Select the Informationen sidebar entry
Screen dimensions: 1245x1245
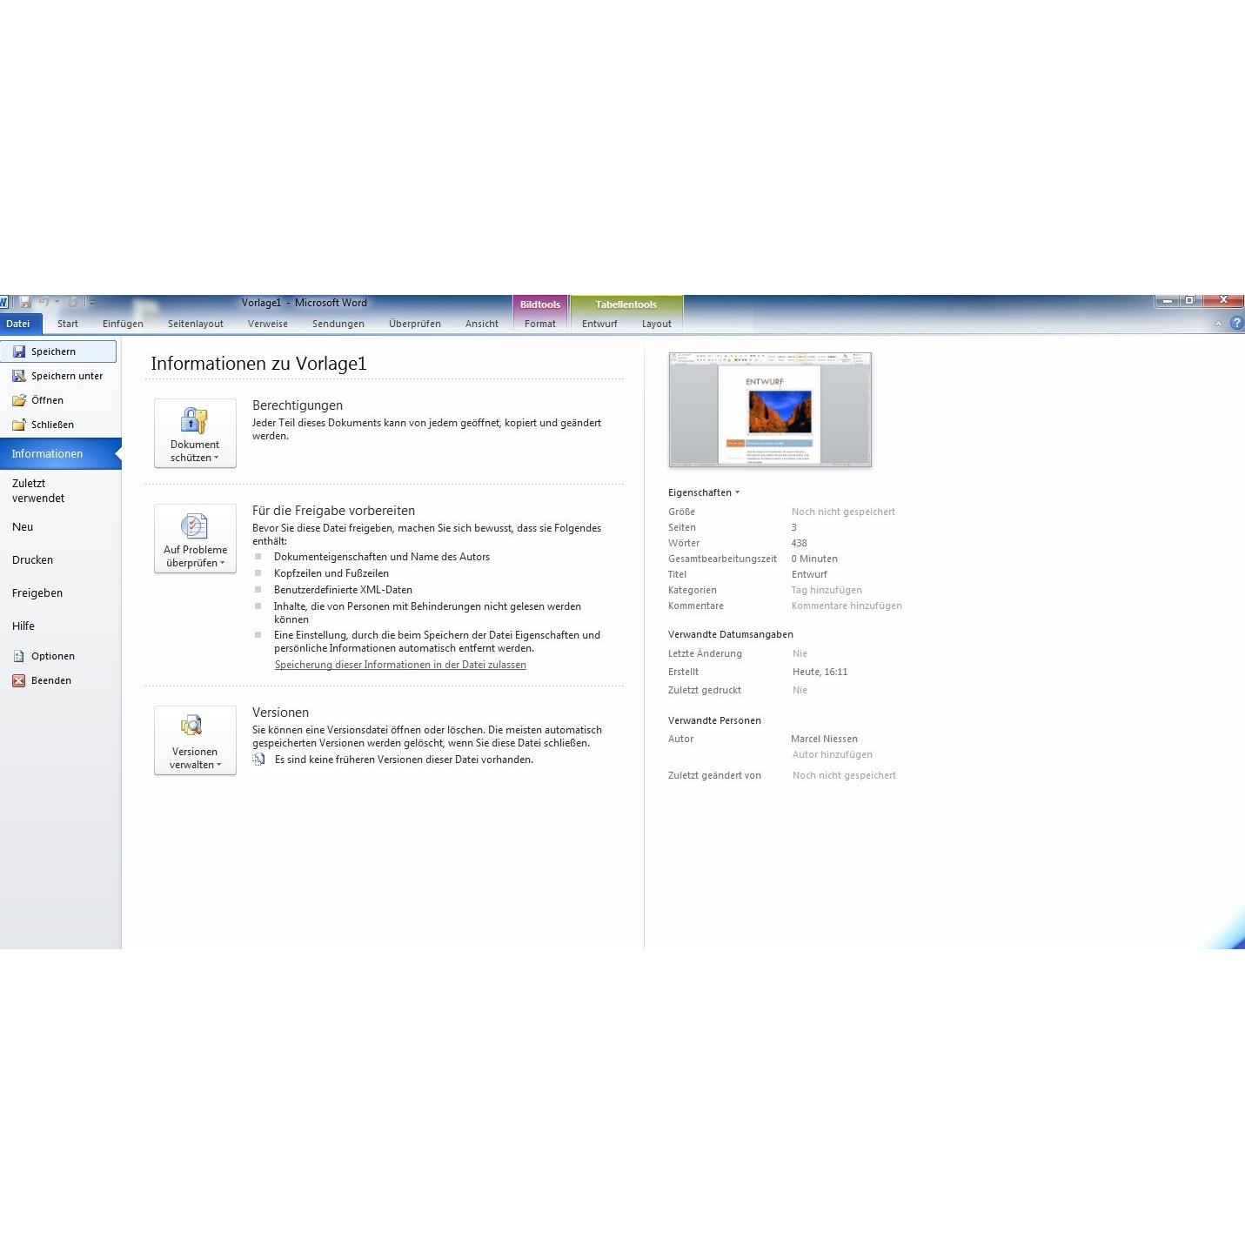(x=61, y=454)
